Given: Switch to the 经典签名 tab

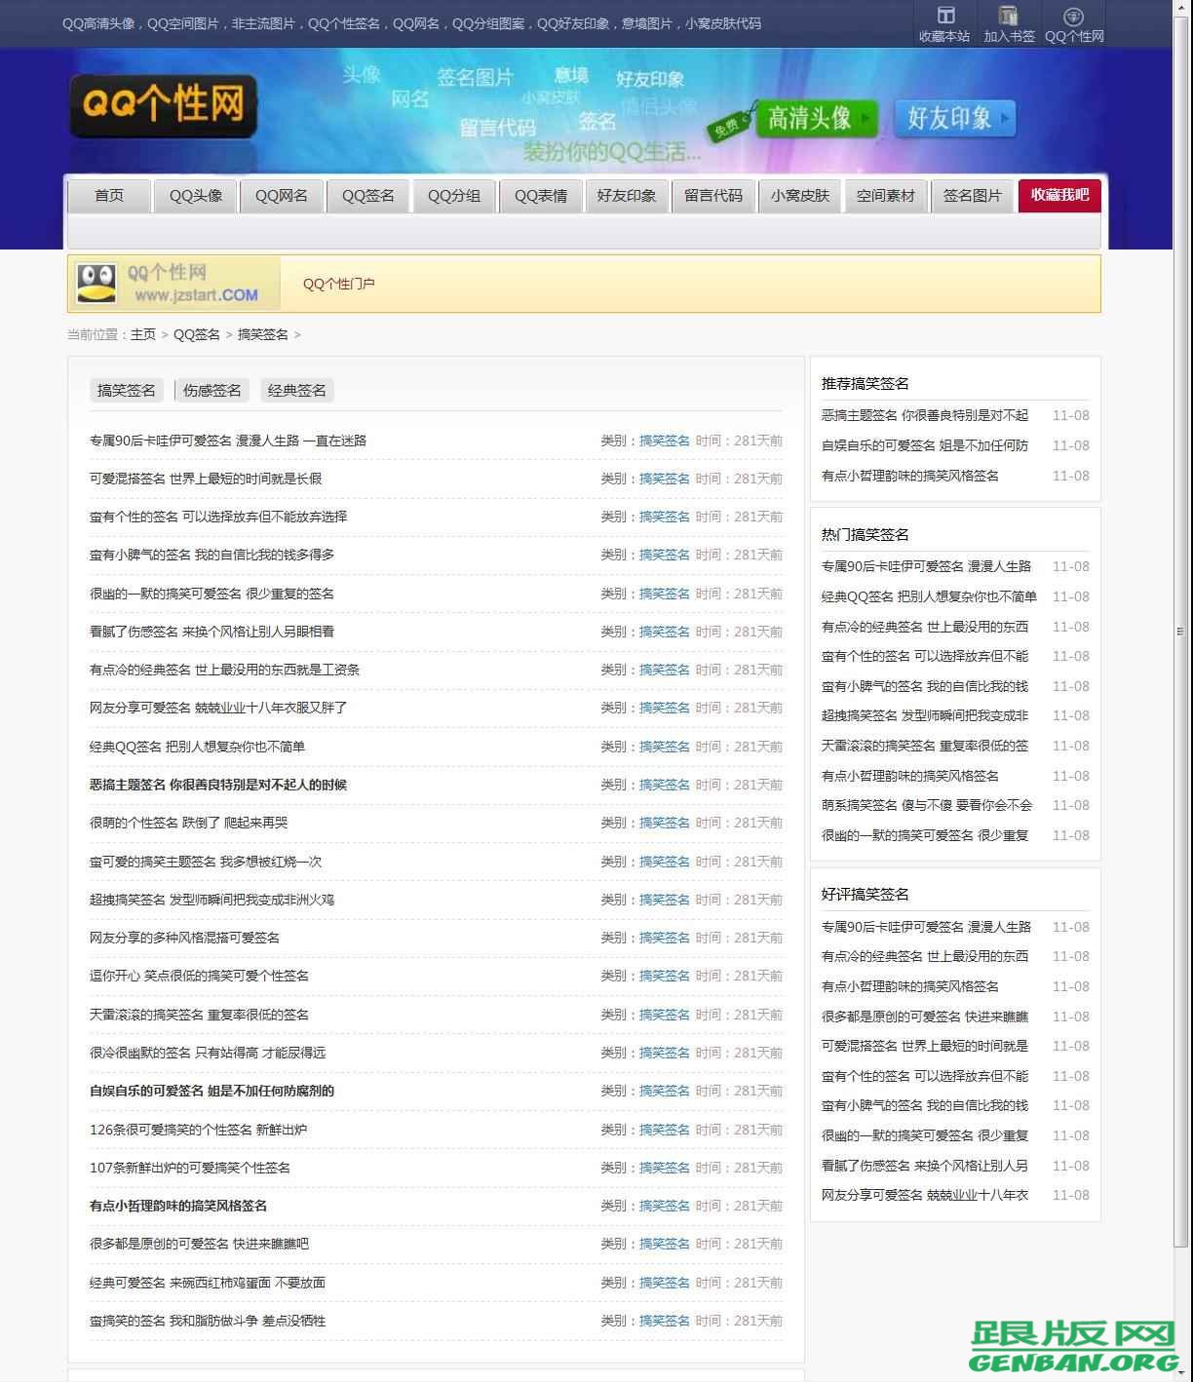Looking at the screenshot, I should pyautogui.click(x=296, y=390).
